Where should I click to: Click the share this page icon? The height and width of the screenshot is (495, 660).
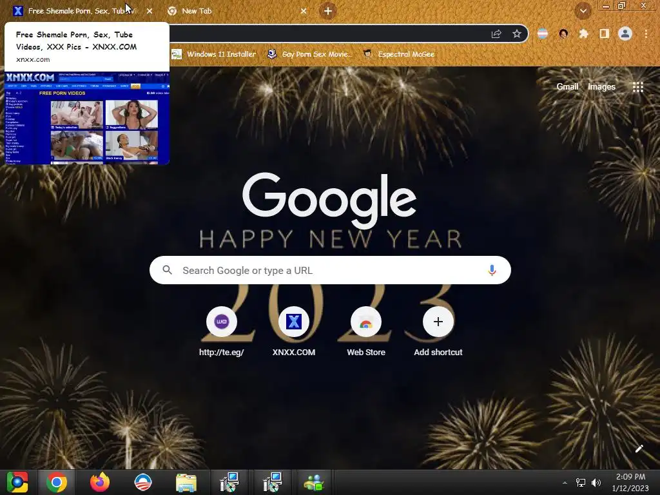[496, 34]
